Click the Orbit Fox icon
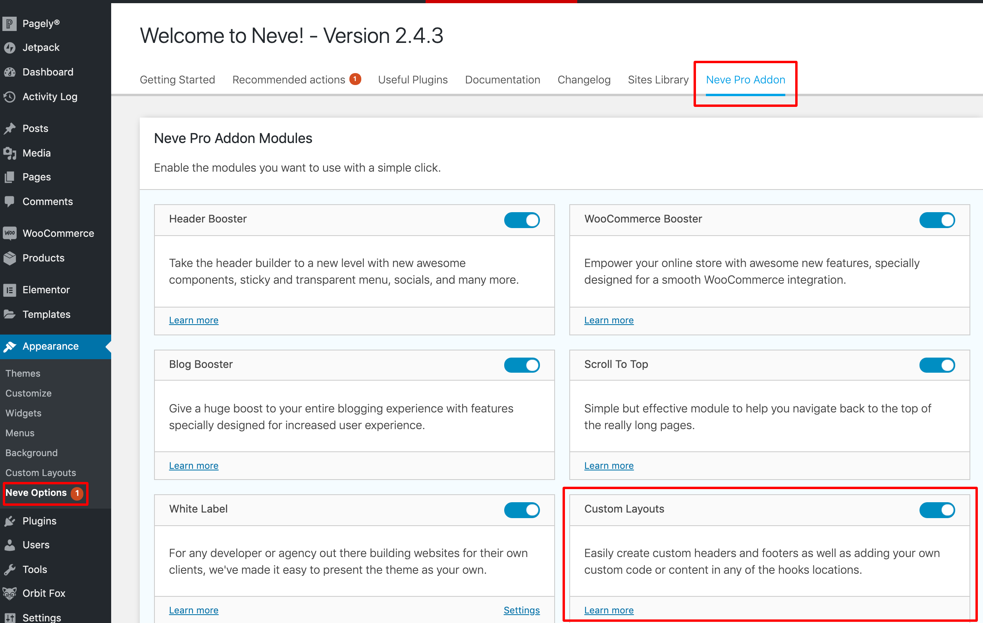The width and height of the screenshot is (983, 623). pos(9,593)
